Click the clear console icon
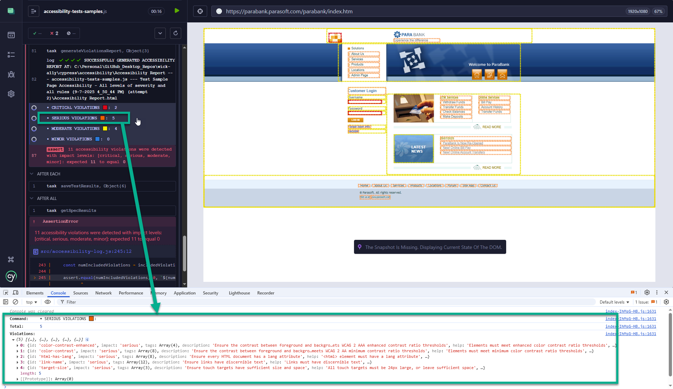 pyautogui.click(x=15, y=302)
